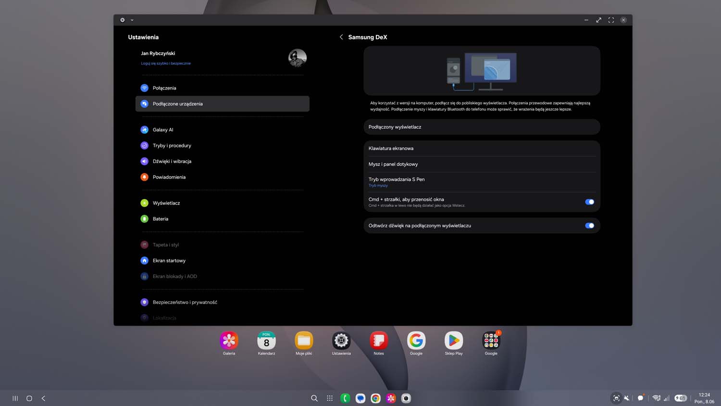
Task: Click the battery indicator in tray
Action: click(x=680, y=398)
